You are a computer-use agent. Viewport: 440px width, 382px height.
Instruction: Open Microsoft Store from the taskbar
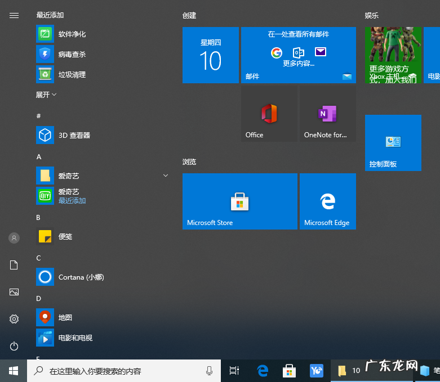click(290, 371)
